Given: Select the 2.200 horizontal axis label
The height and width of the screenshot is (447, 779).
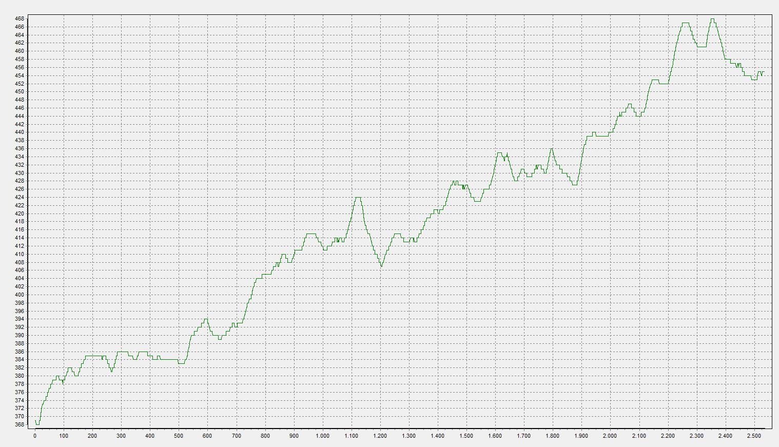Looking at the screenshot, I should coord(667,436).
